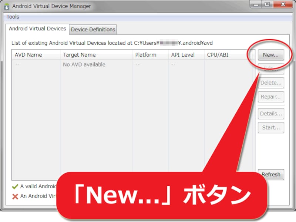Minimize the AVD Manager window
296x222 pixels.
pyautogui.click(x=256, y=5)
